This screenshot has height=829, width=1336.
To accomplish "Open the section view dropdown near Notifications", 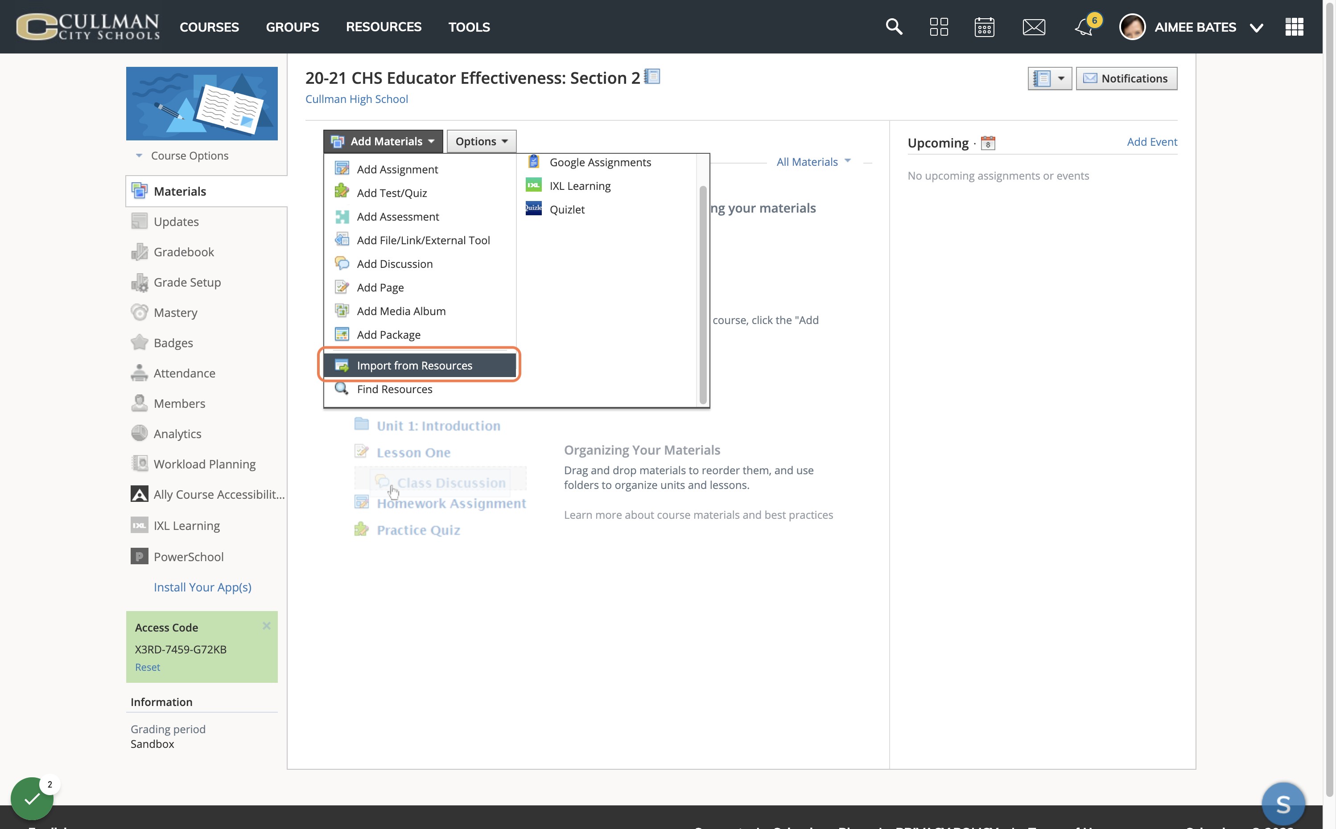I will 1050,78.
